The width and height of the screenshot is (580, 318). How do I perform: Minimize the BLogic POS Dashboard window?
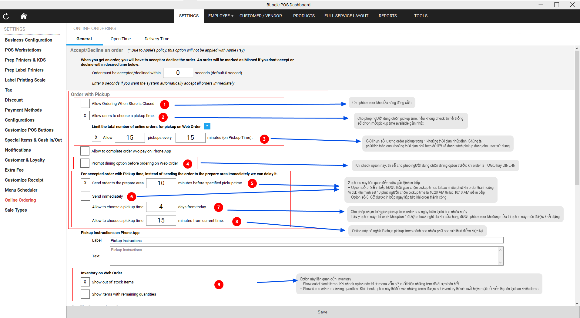(x=541, y=5)
